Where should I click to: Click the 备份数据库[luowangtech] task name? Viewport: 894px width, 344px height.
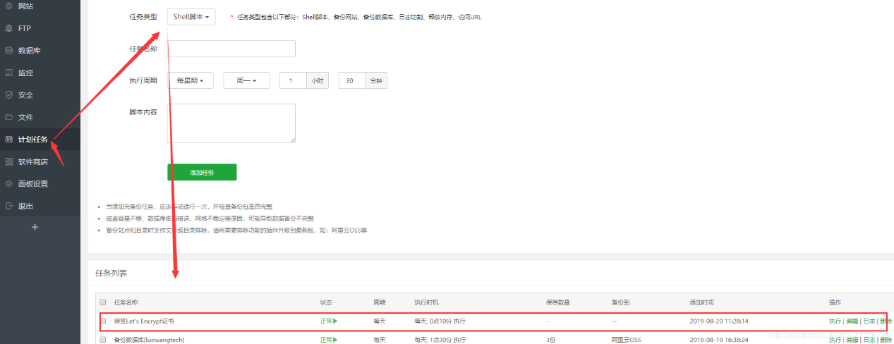[x=149, y=339]
